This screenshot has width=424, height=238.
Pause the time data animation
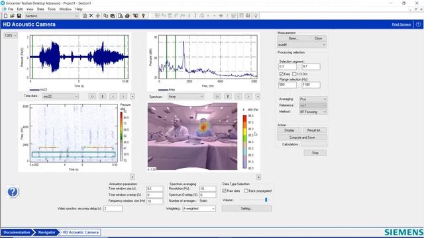point(103,97)
